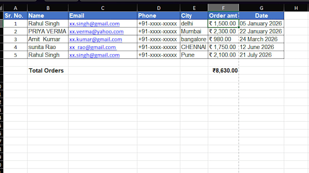Select the ₹ 2,300.00 amount cell
This screenshot has height=173, width=309.
point(223,31)
